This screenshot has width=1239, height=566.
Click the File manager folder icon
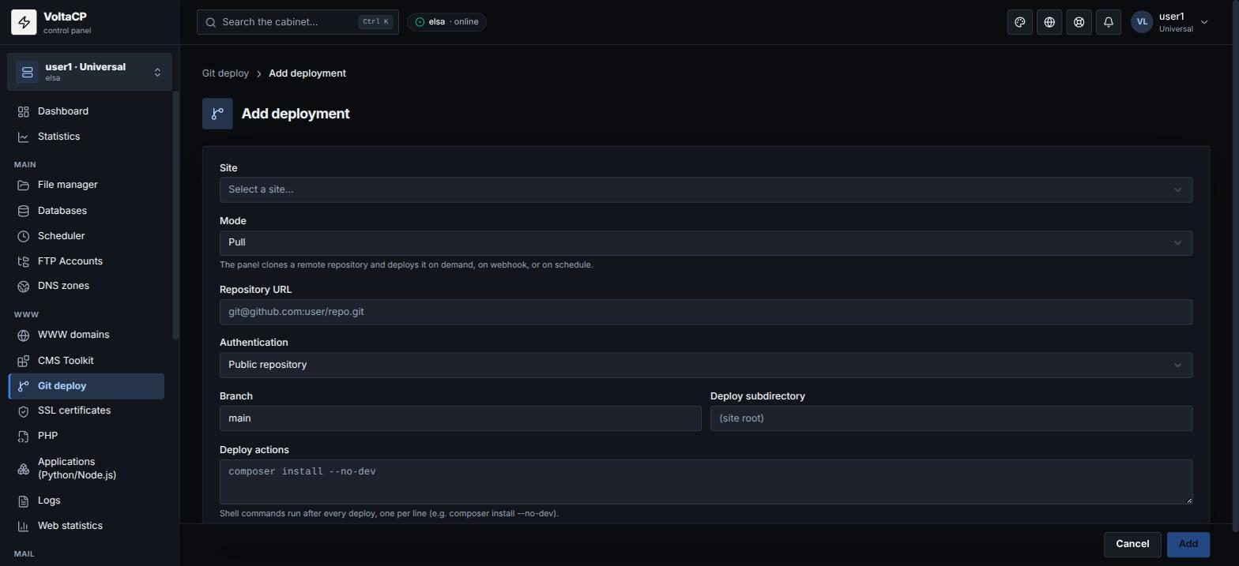coord(24,185)
